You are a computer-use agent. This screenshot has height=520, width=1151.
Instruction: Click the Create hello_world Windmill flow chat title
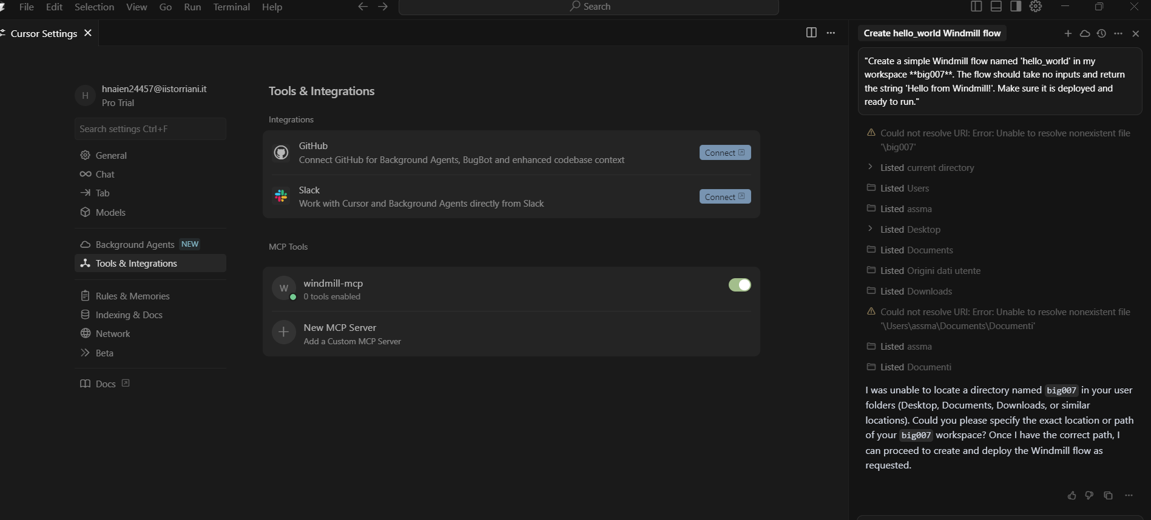(x=932, y=33)
